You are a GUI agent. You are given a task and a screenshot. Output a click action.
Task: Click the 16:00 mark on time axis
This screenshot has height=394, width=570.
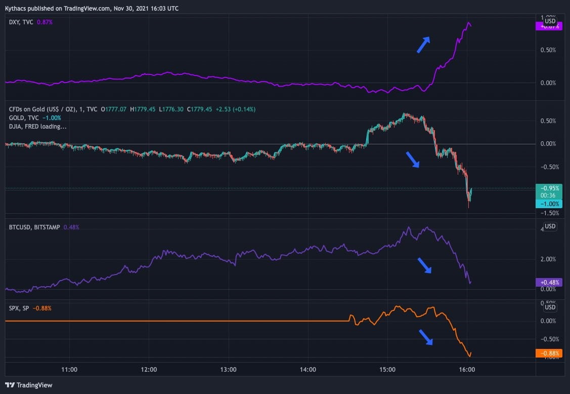tap(466, 370)
